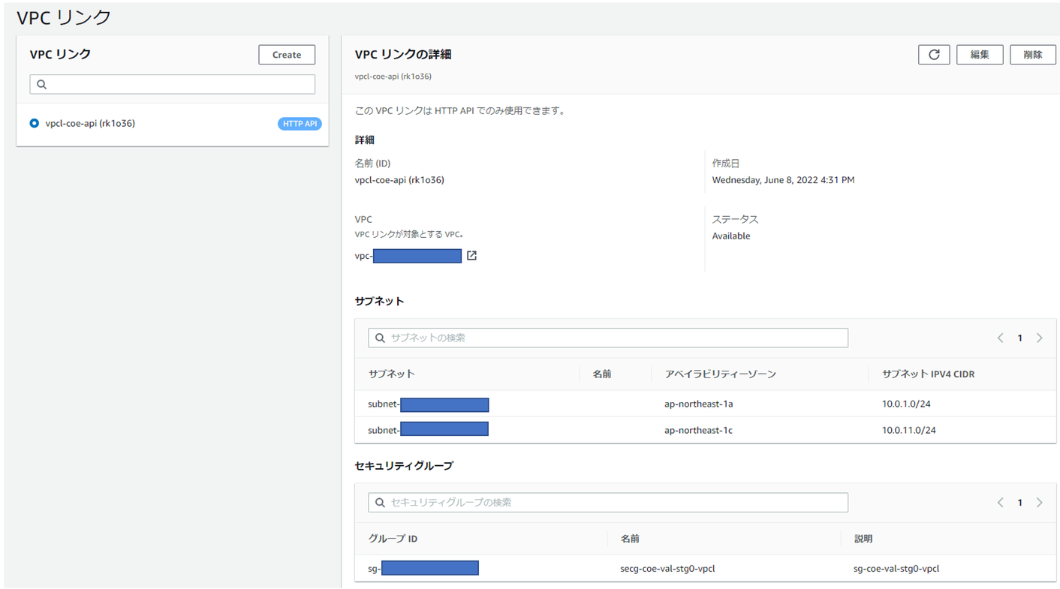Go to next security group page arrow
The image size is (1060, 589).
pos(1039,503)
